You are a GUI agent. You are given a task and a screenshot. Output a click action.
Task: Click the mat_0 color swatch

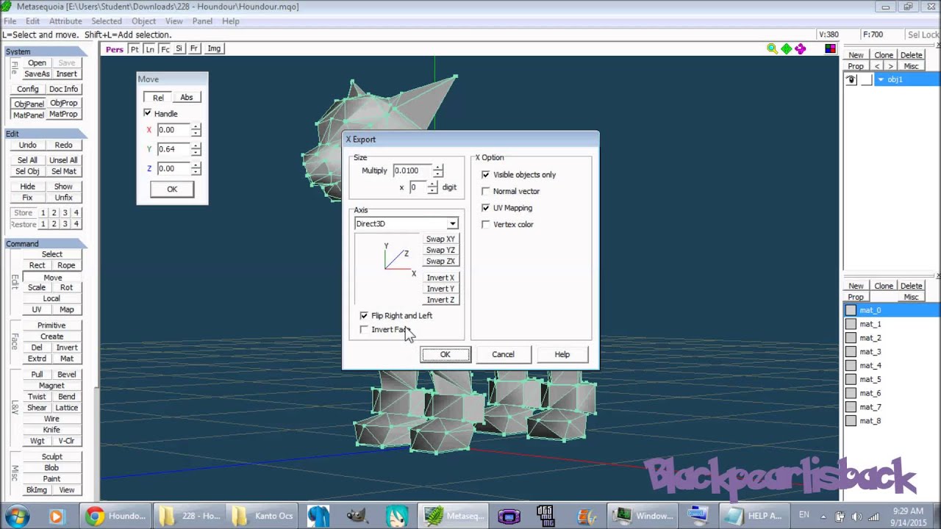pyautogui.click(x=851, y=310)
